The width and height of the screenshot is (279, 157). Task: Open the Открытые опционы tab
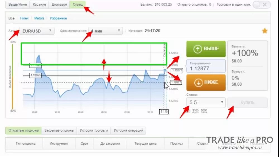23,130
